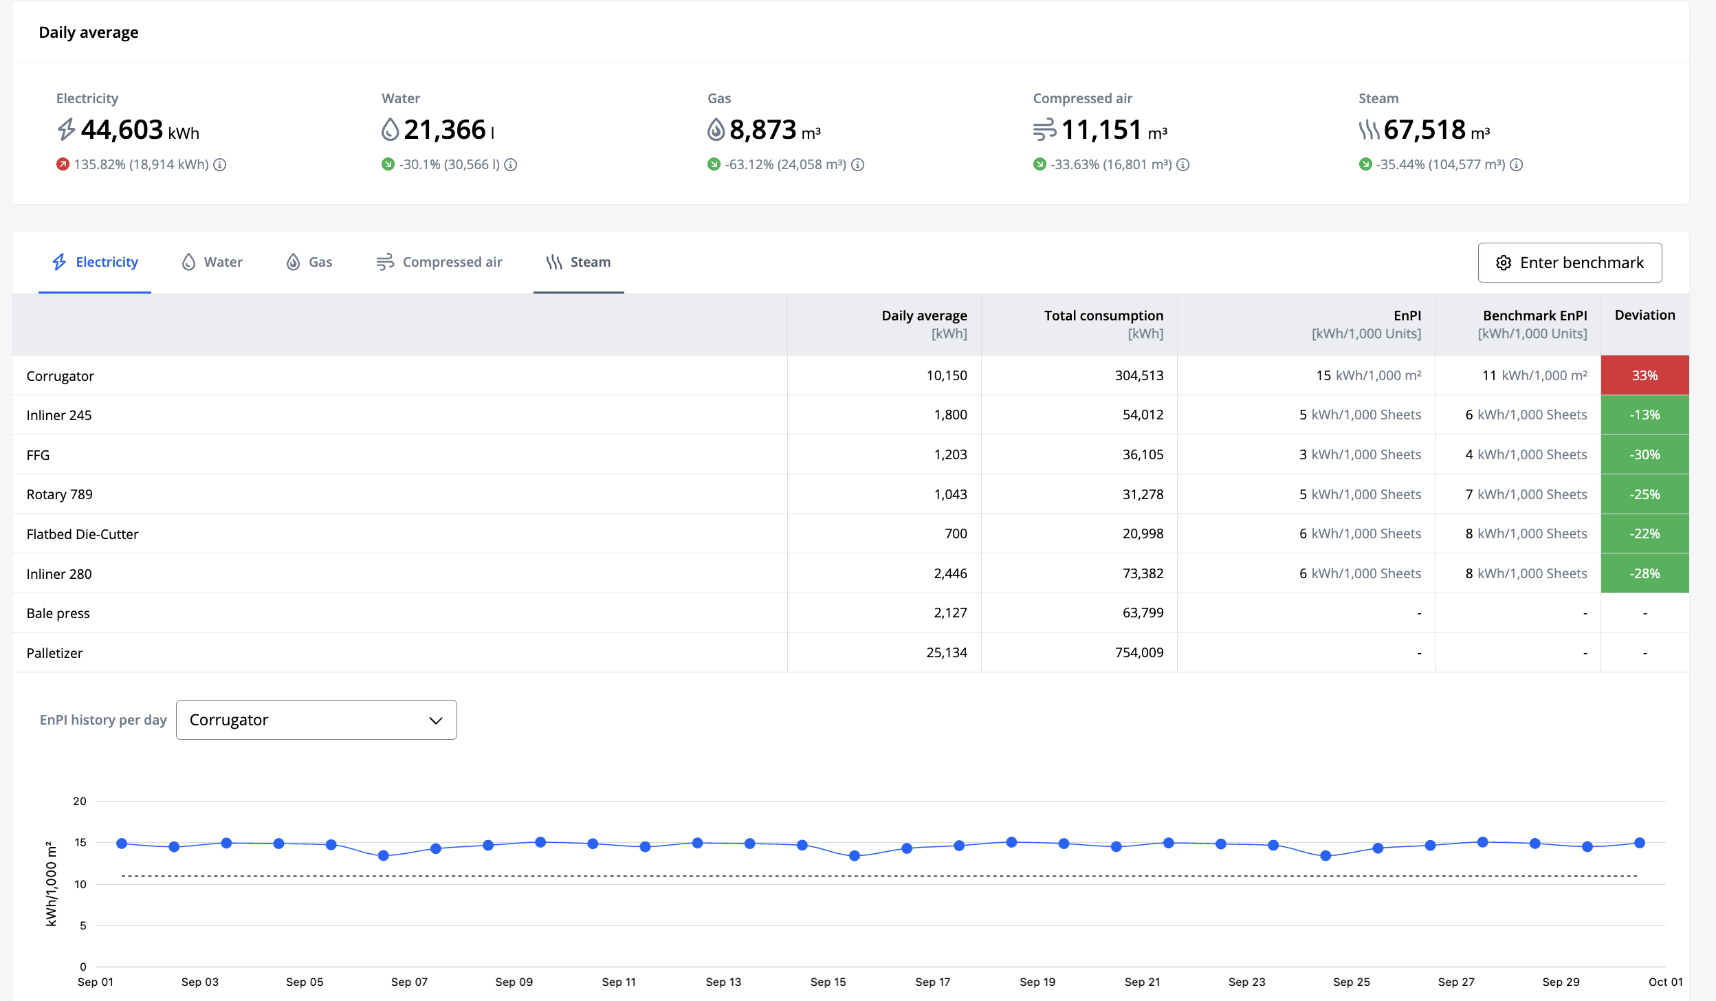Click the green -30% FFG deviation cell
Viewport: 1716px width, 1001px height.
point(1644,454)
